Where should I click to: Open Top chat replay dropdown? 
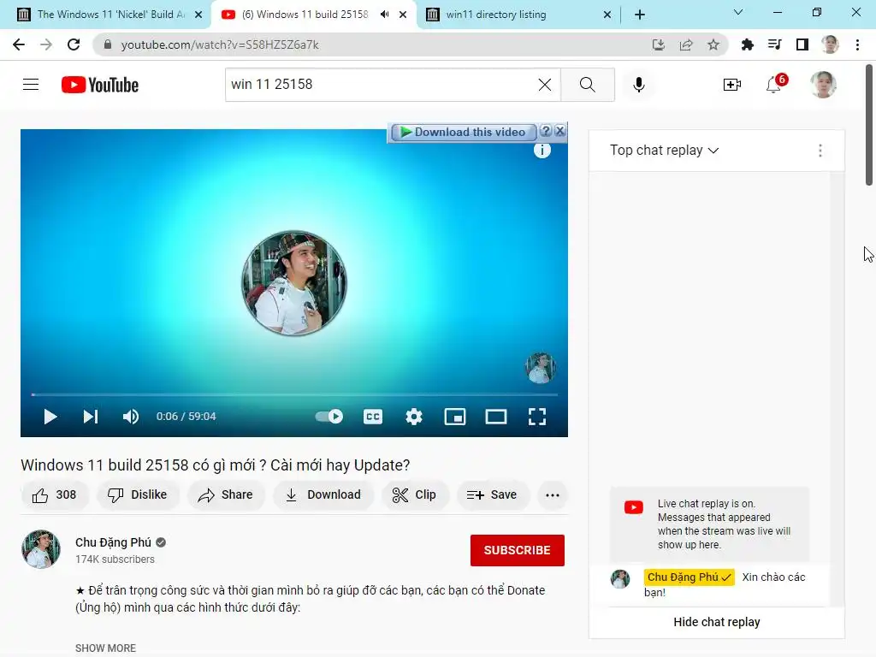tap(664, 151)
